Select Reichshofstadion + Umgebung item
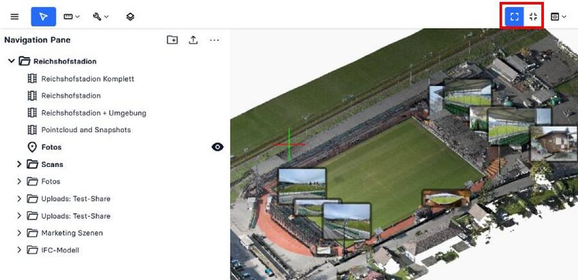Viewport: 578px width, 280px height. point(93,112)
